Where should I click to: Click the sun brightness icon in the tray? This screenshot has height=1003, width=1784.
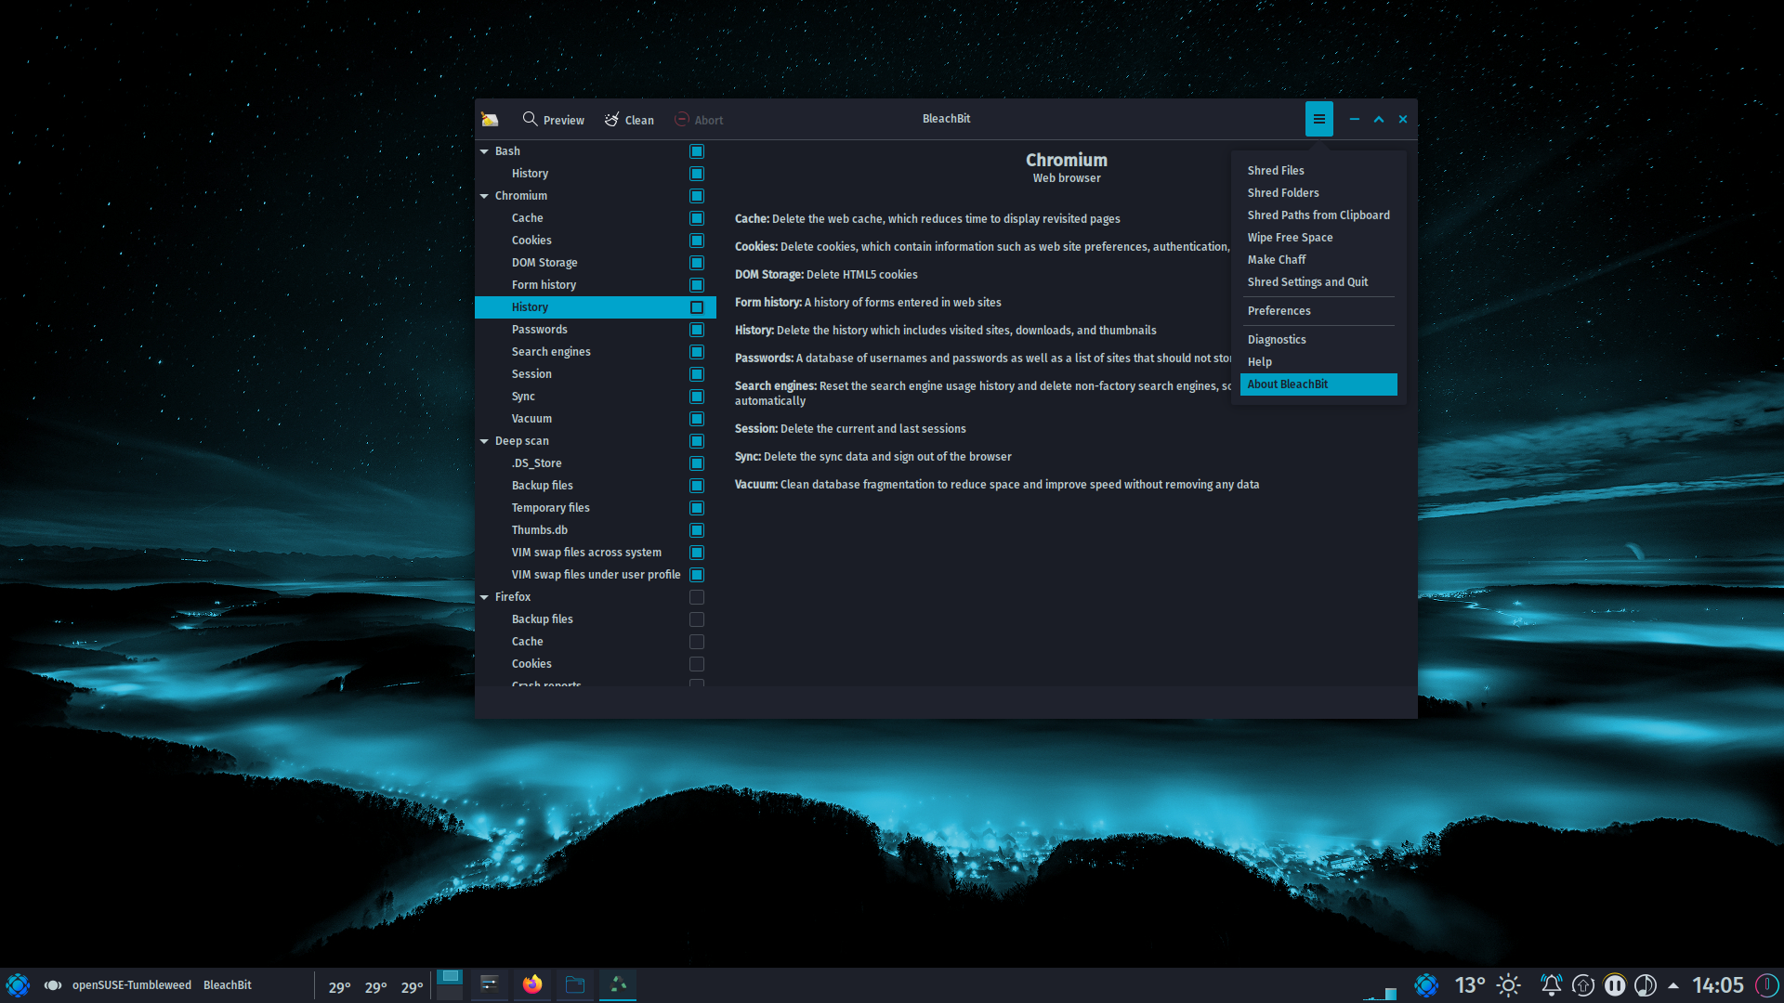pos(1509,985)
